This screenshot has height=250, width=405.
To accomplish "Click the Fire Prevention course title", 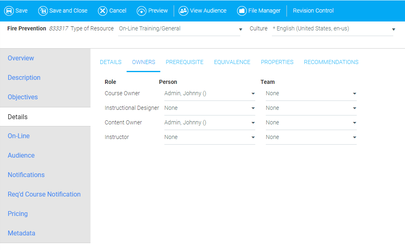I will click(27, 28).
